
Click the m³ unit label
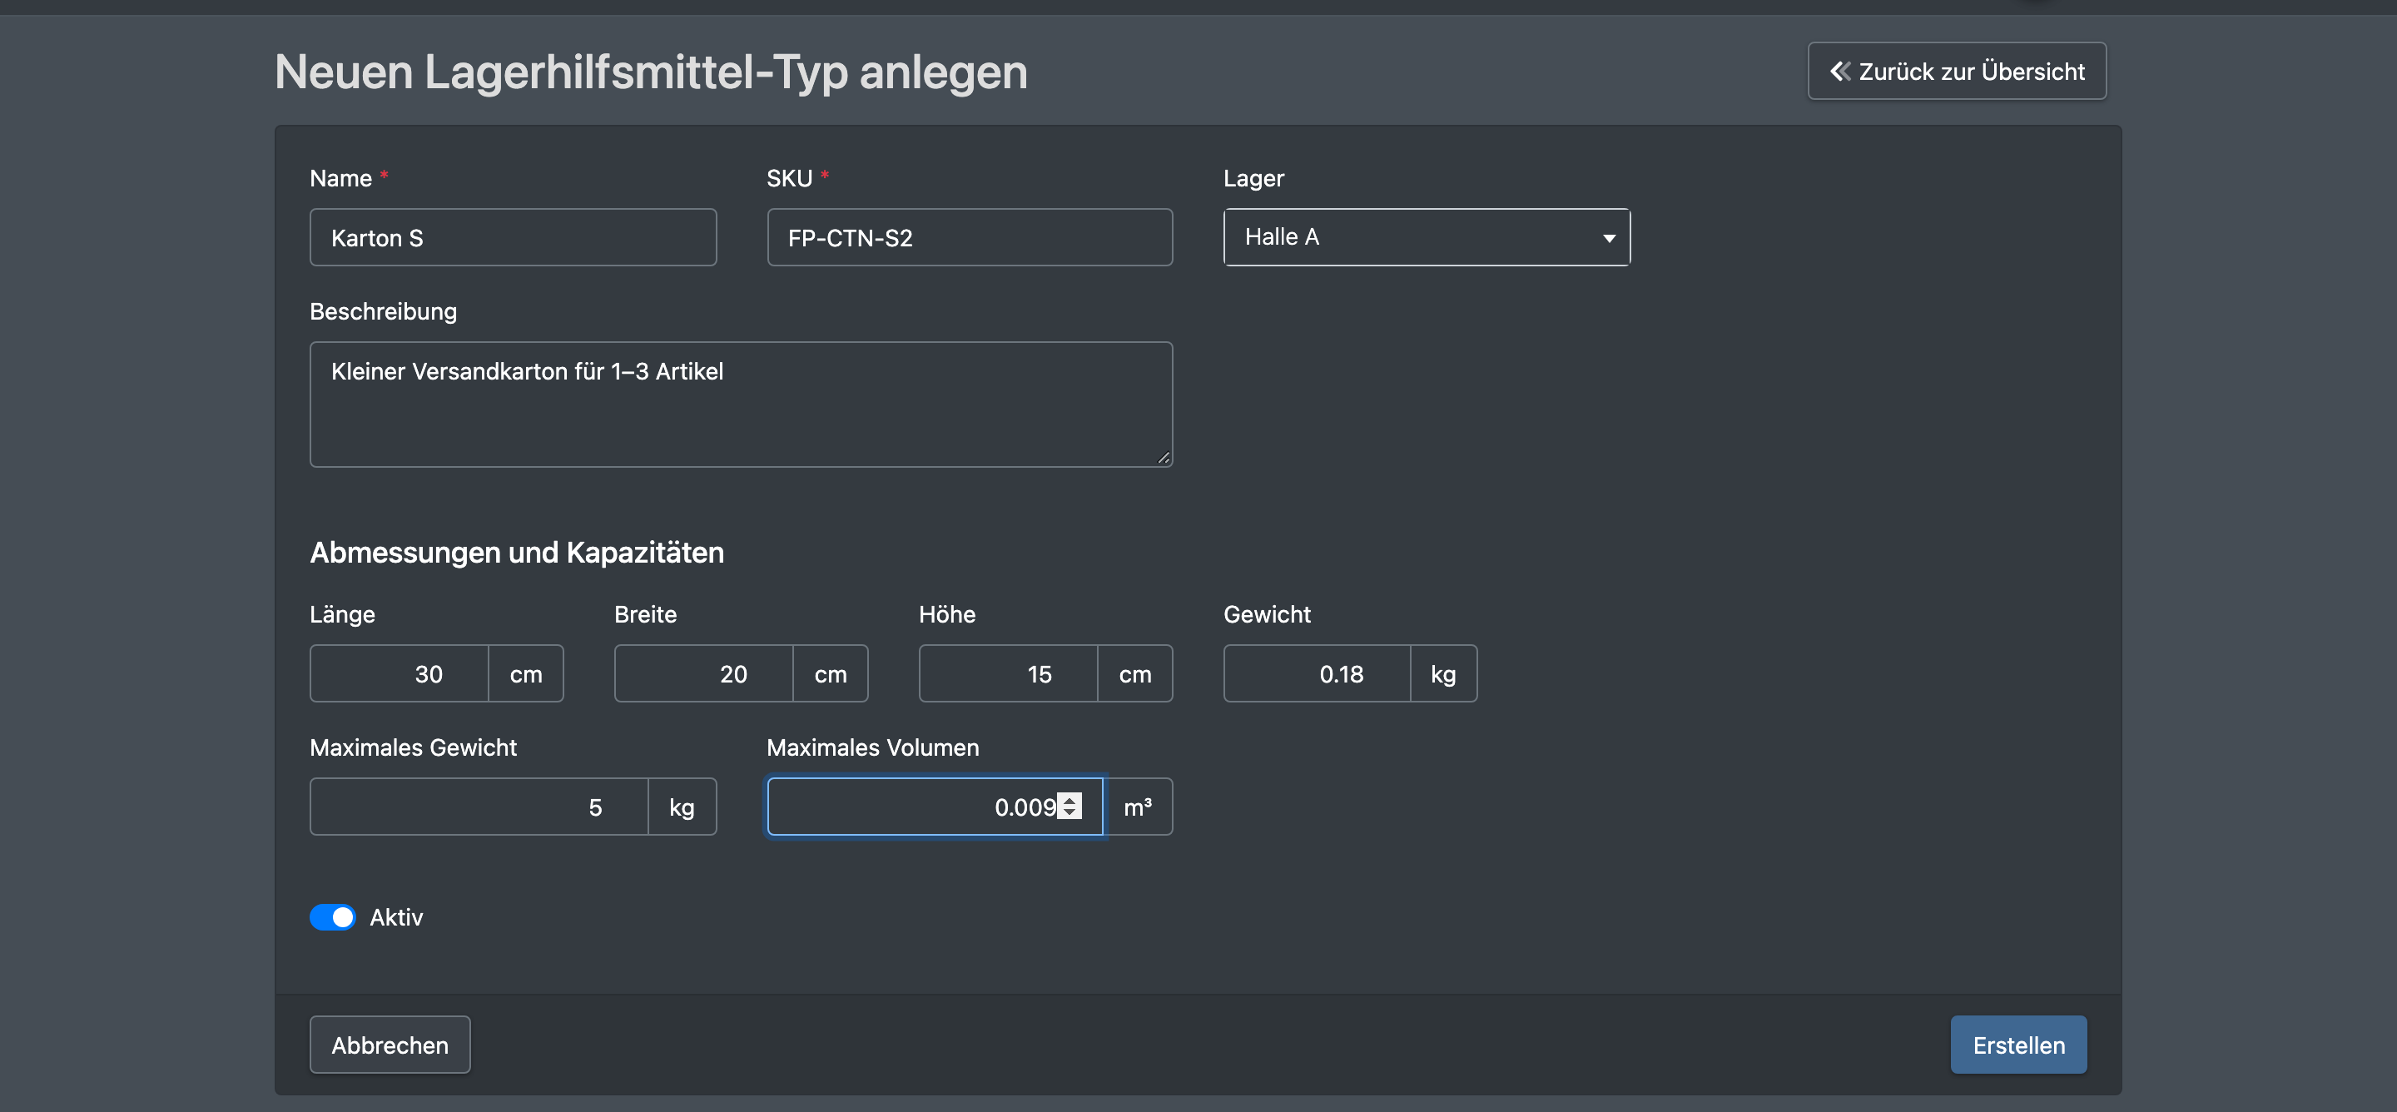(1137, 806)
